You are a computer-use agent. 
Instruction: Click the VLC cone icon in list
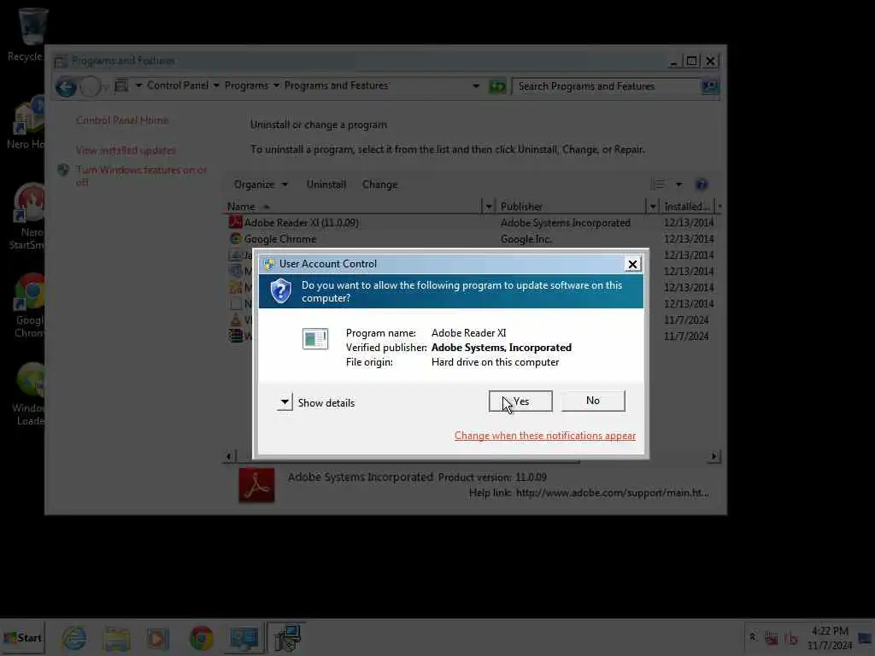pos(236,320)
